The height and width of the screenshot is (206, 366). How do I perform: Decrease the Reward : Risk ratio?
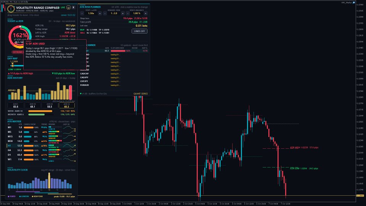click(105, 13)
